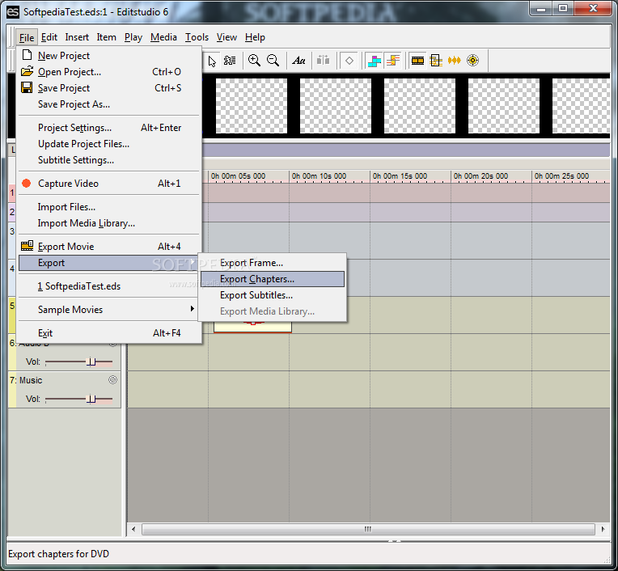Click the timeline horizontal scrollbar thumb
The height and width of the screenshot is (571, 618).
[368, 529]
